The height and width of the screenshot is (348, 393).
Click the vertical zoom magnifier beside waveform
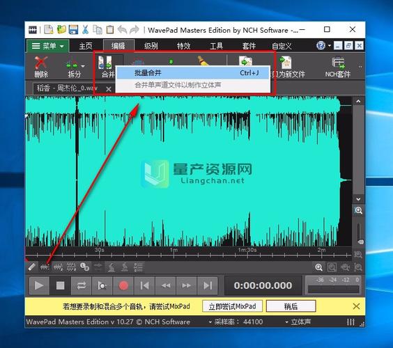tap(358, 210)
